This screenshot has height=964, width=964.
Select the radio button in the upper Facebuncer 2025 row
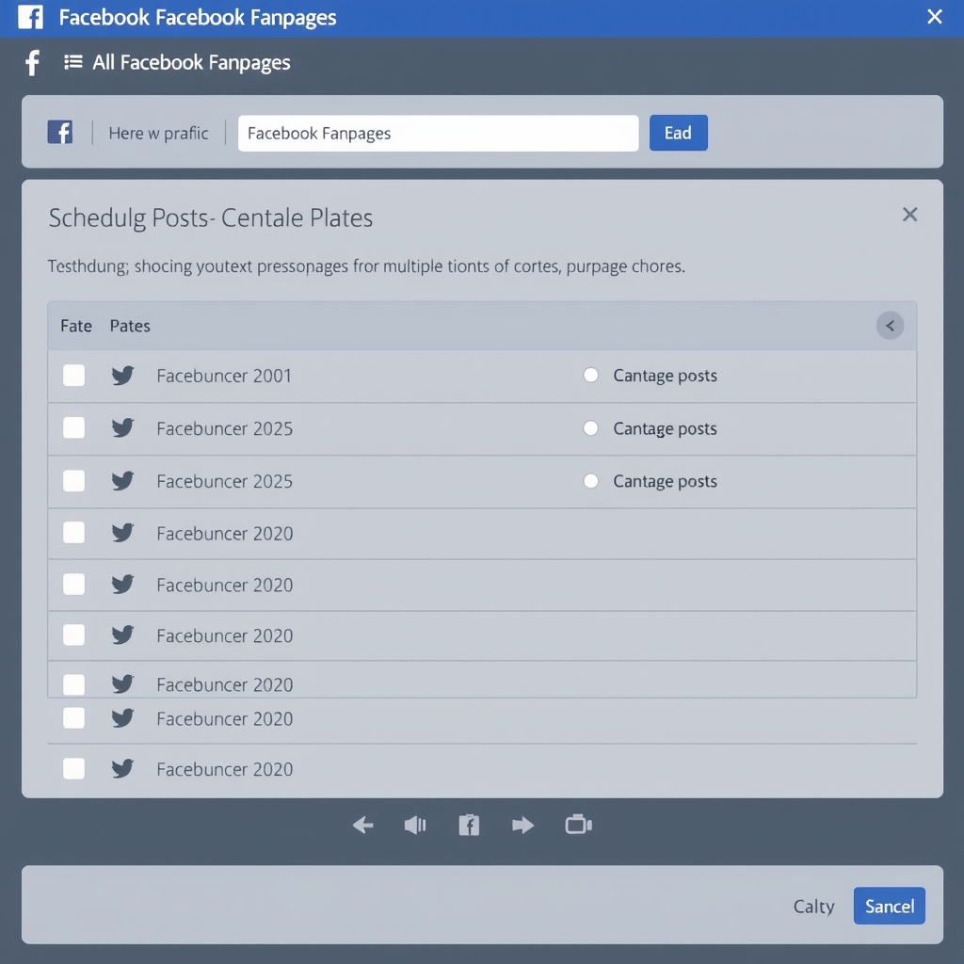click(591, 428)
